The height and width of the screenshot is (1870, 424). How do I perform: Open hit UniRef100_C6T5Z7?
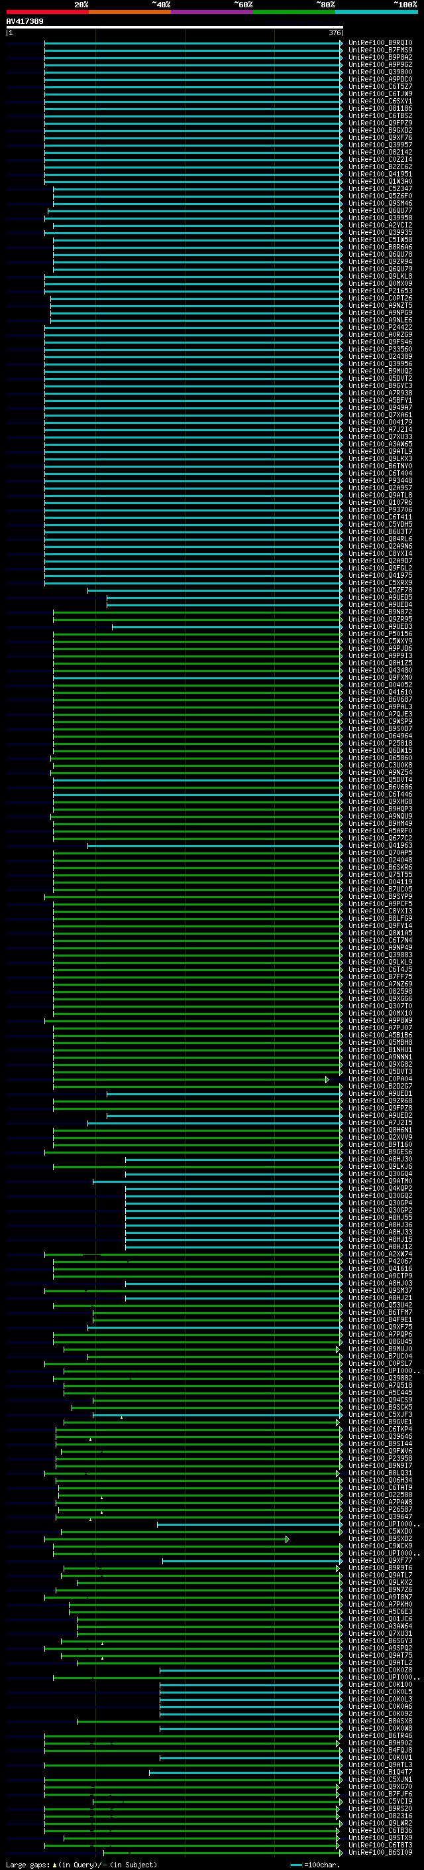(380, 86)
